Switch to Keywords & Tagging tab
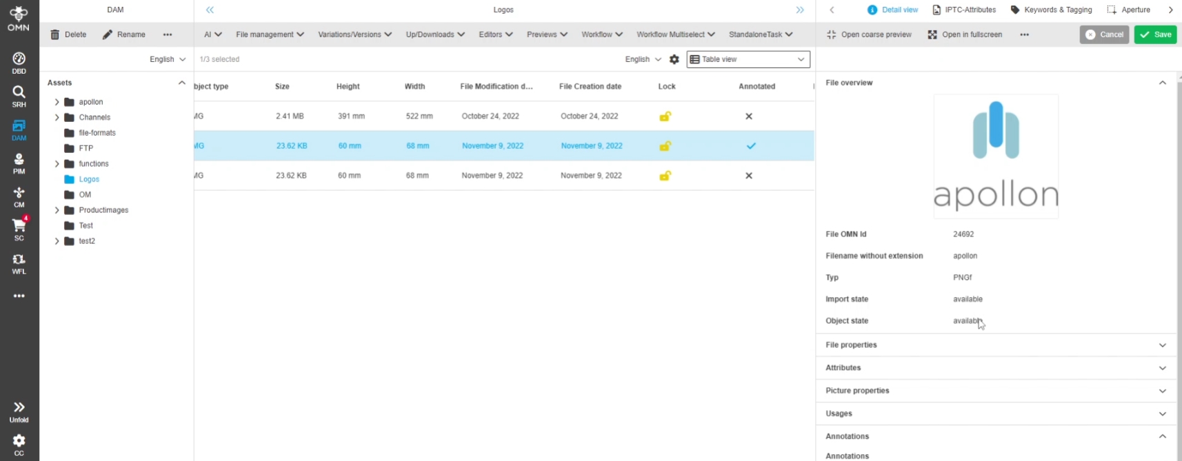This screenshot has height=461, width=1182. [1051, 10]
